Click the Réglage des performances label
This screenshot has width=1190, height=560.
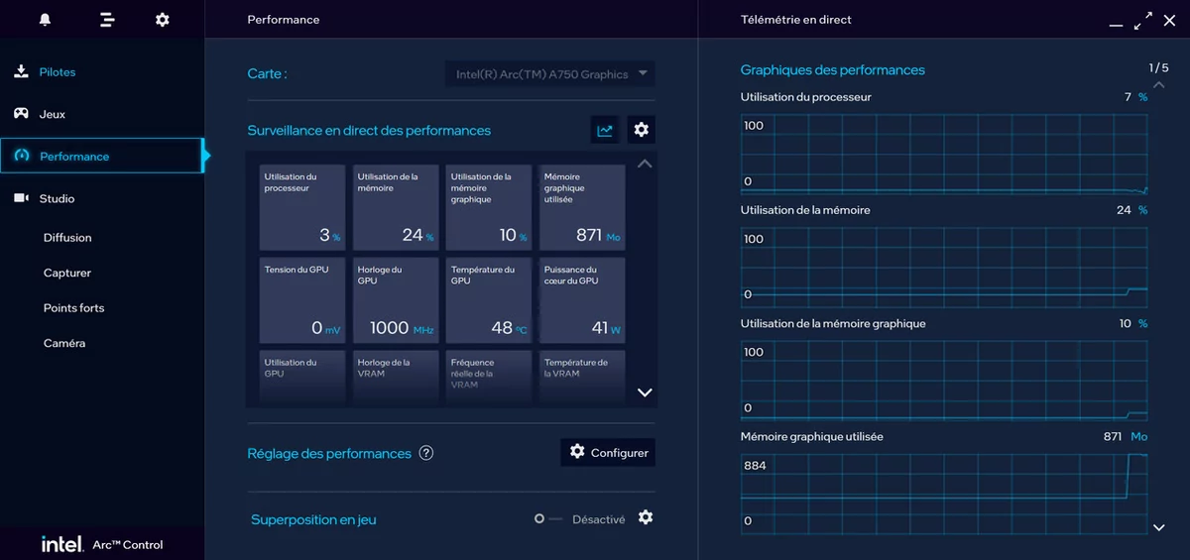click(x=329, y=453)
